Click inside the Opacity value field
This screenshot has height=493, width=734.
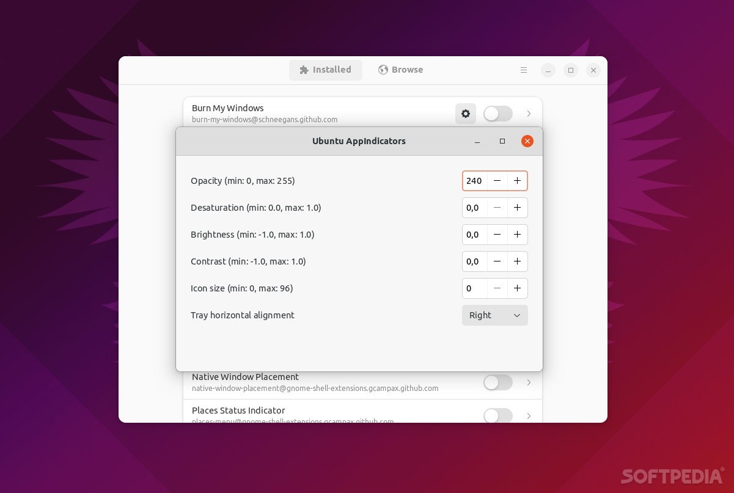[x=475, y=181]
